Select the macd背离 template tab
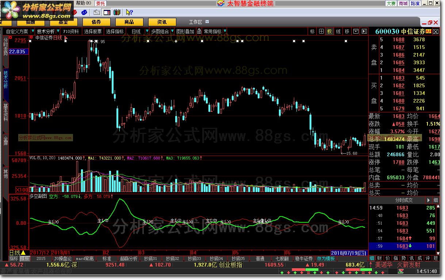This screenshot has height=280, width=445. pyautogui.click(x=84, y=258)
